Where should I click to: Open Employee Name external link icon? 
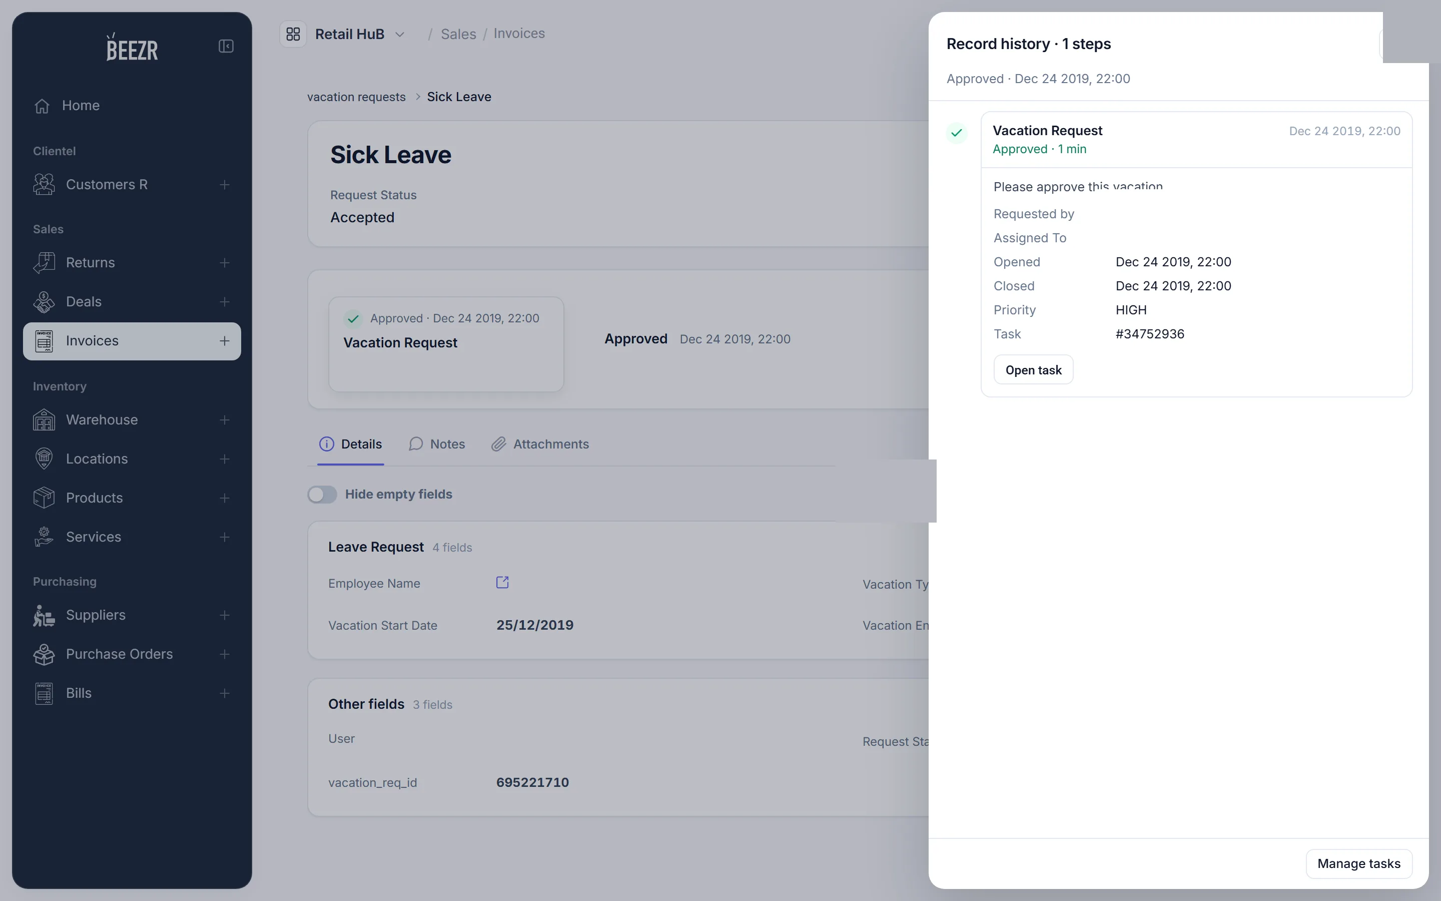(502, 582)
